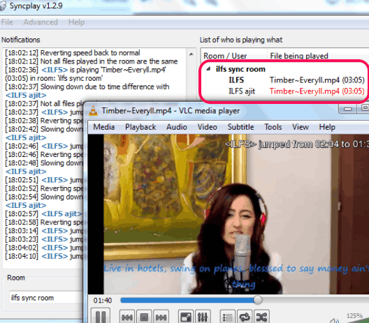Open VLC Video menu
369x323 pixels.
pos(208,127)
